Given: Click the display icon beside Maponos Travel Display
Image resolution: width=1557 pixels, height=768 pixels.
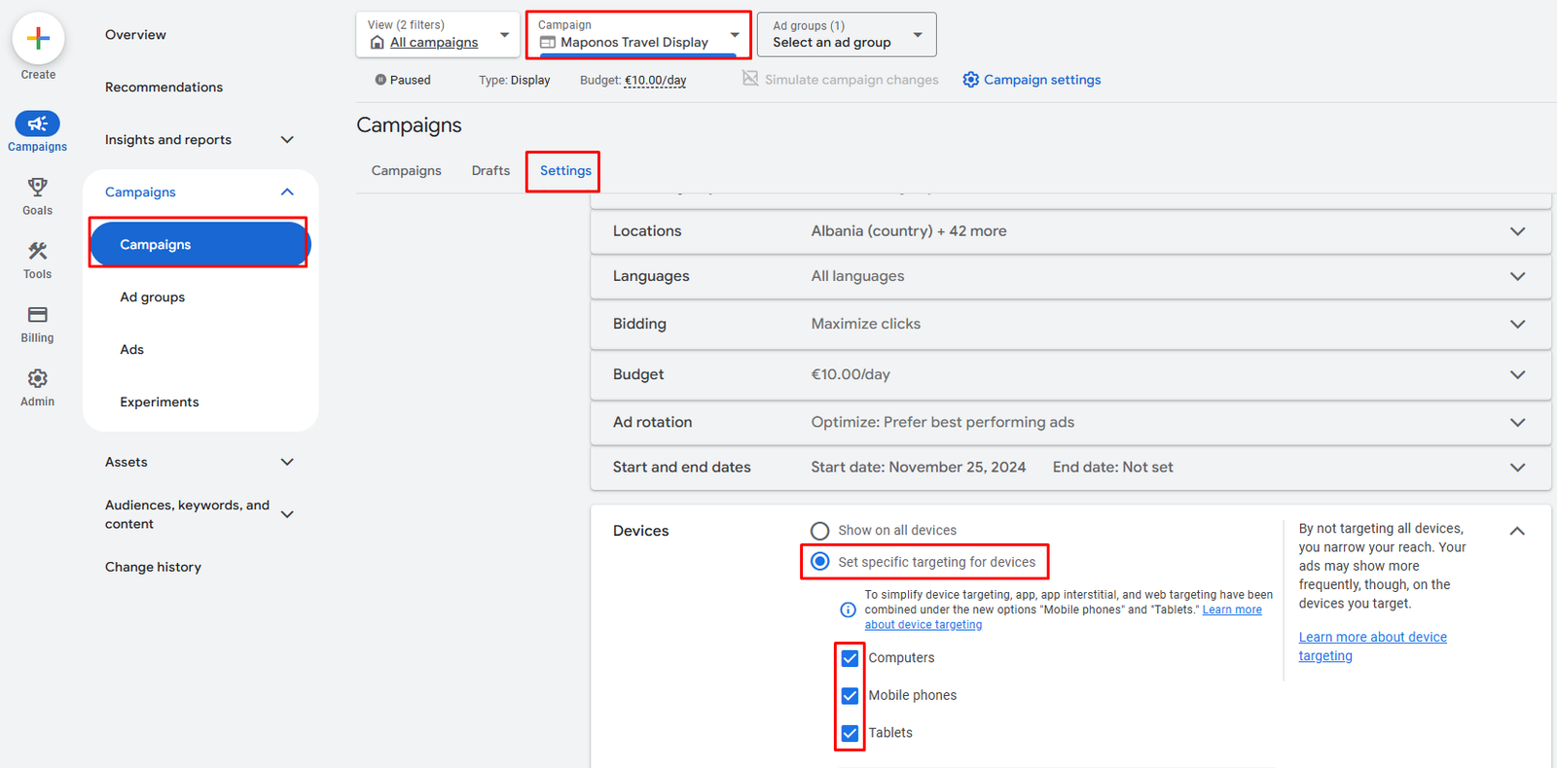Looking at the screenshot, I should pyautogui.click(x=548, y=43).
